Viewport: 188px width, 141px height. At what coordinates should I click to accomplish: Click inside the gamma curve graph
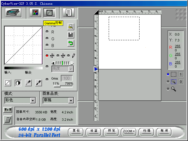click(x=23, y=45)
